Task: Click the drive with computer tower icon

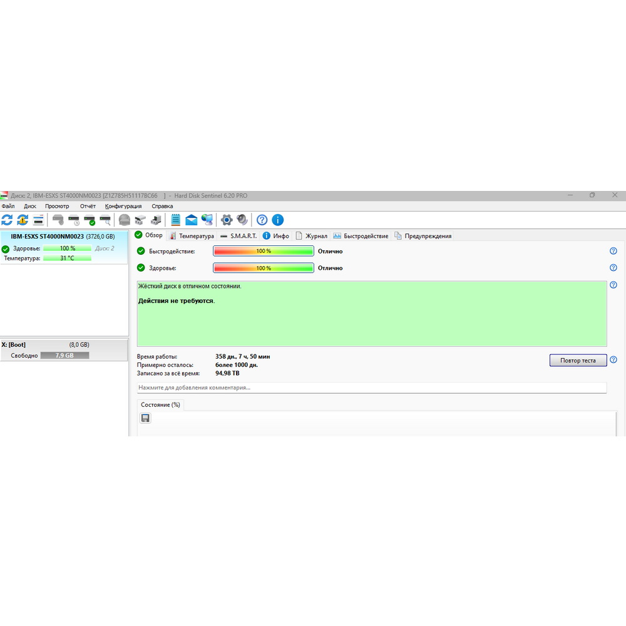Action: [156, 220]
